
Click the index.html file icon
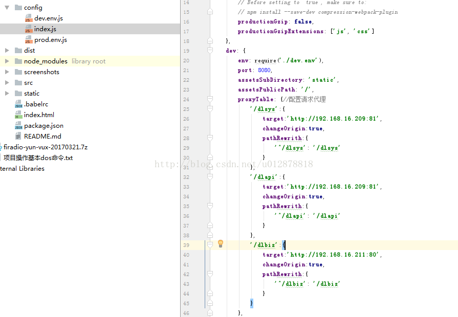tap(18, 115)
